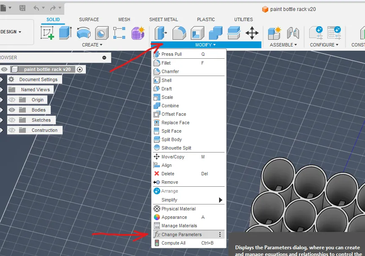Click the Joint assemble icon
The image size is (365, 256).
click(x=293, y=33)
